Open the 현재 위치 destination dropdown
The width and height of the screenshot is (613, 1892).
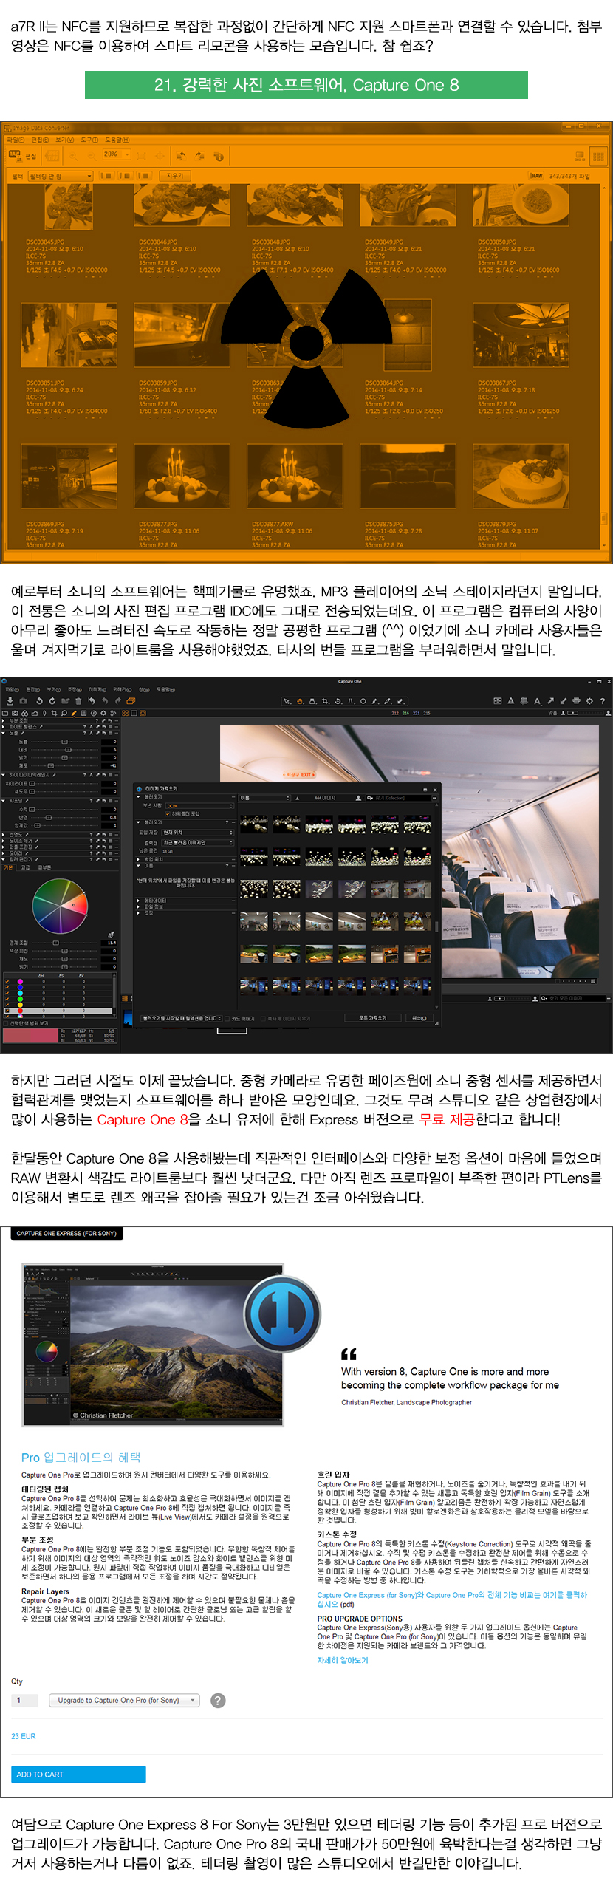(197, 832)
